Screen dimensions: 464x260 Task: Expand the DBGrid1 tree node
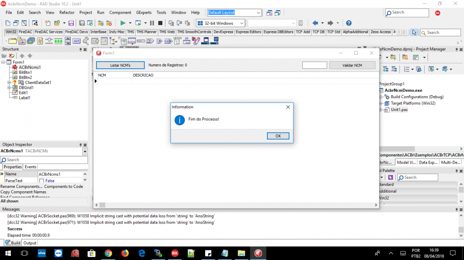9,88
